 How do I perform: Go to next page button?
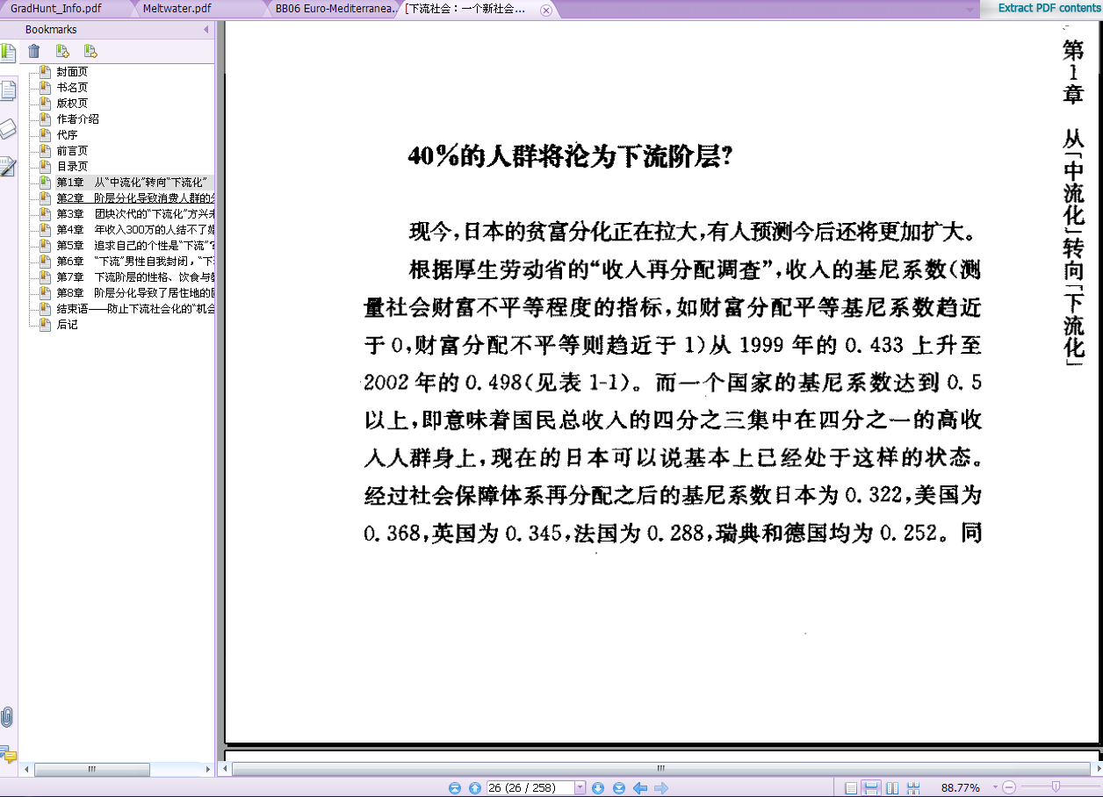(598, 788)
